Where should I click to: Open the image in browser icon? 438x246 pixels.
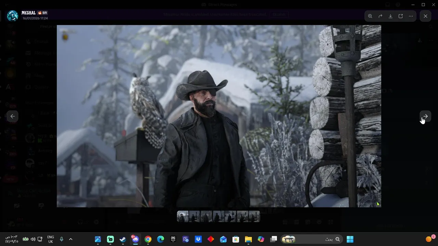[401, 16]
